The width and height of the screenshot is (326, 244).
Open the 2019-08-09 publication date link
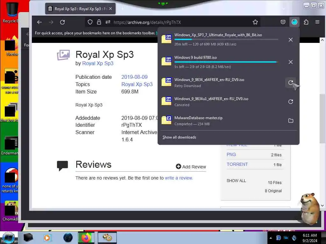pos(134,77)
